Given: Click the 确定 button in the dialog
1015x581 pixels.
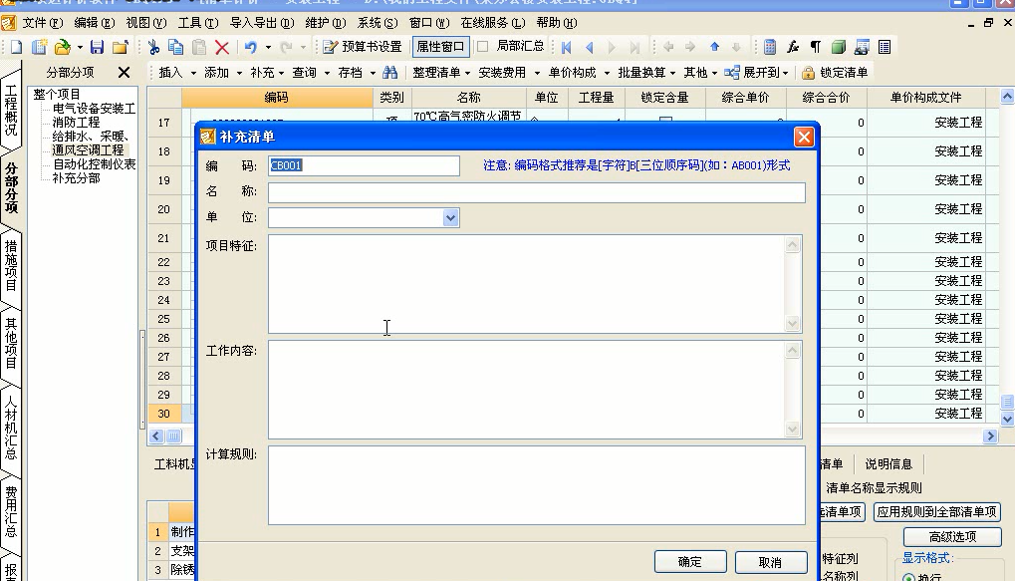Looking at the screenshot, I should coord(689,562).
